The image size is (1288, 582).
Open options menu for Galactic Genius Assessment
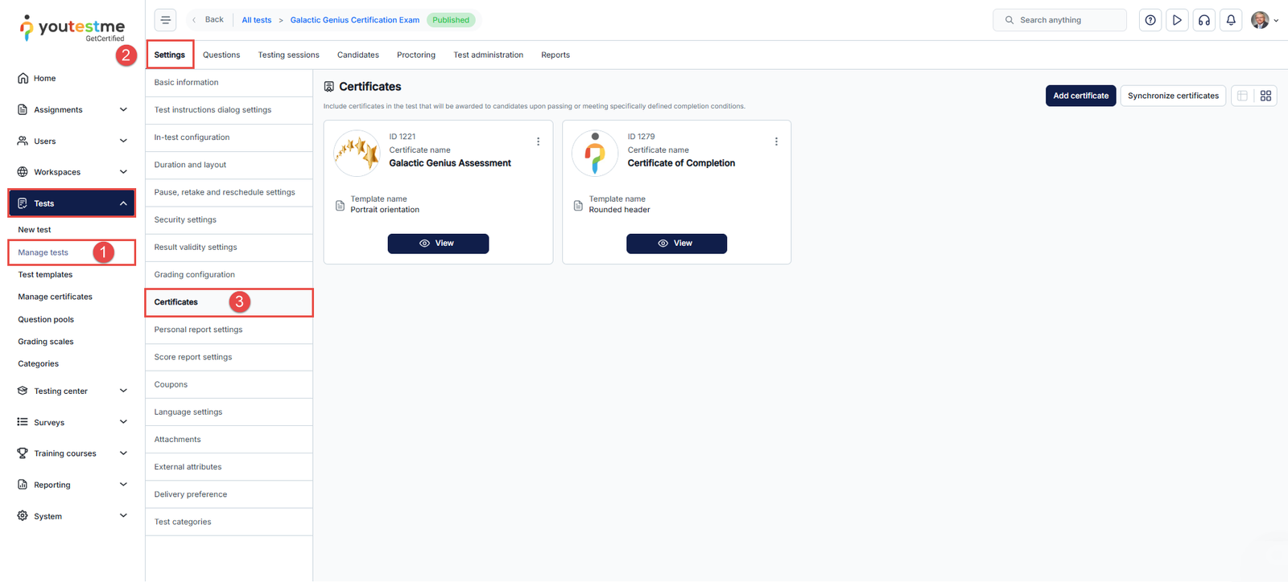538,141
